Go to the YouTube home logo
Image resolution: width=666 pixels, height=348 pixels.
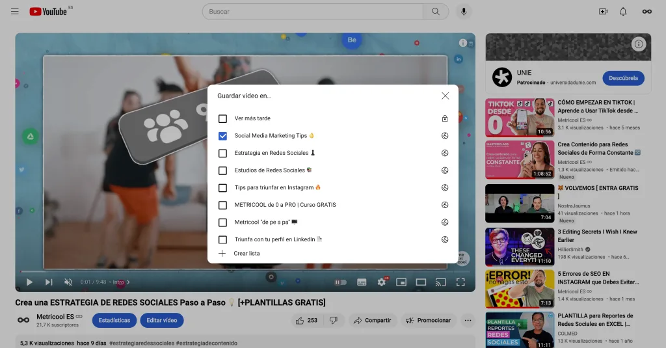[x=48, y=12]
